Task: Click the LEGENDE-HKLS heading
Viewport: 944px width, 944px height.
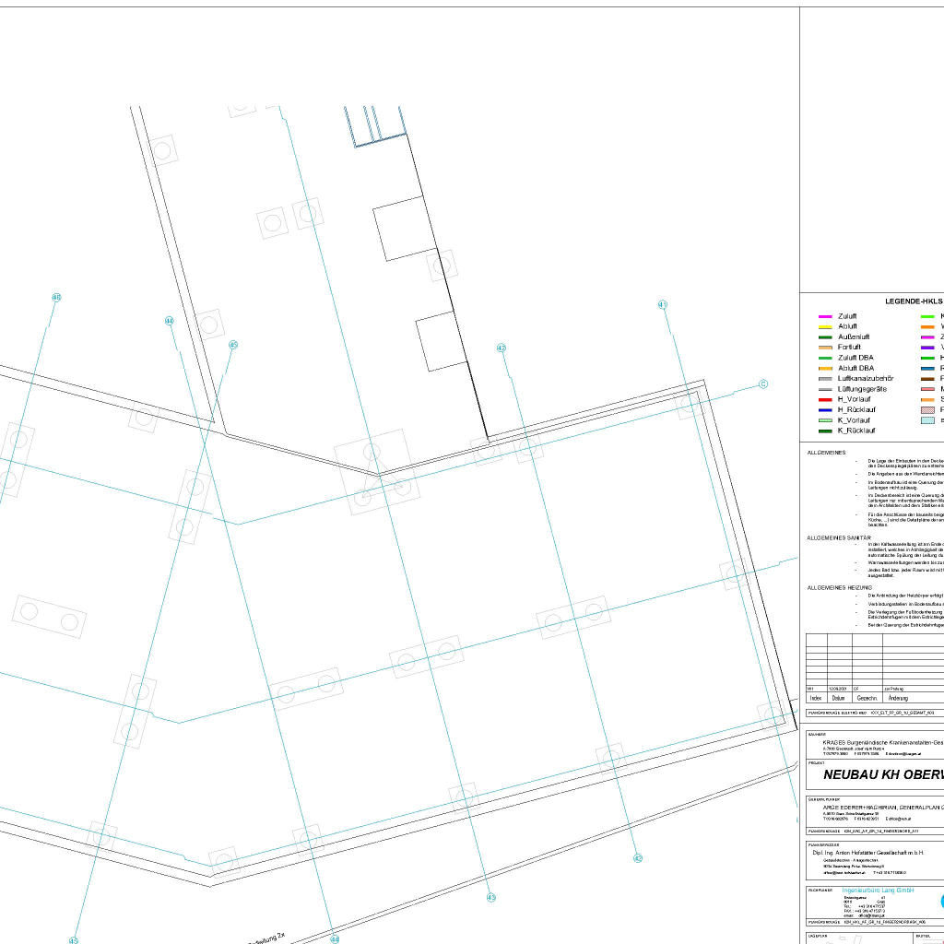Action: 913,301
